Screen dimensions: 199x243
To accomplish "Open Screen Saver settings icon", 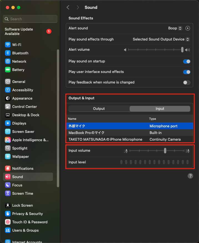I will click(x=8, y=131).
